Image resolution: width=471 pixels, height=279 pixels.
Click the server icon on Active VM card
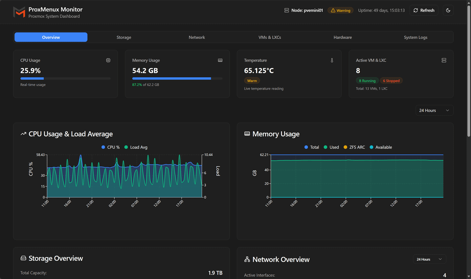point(444,60)
